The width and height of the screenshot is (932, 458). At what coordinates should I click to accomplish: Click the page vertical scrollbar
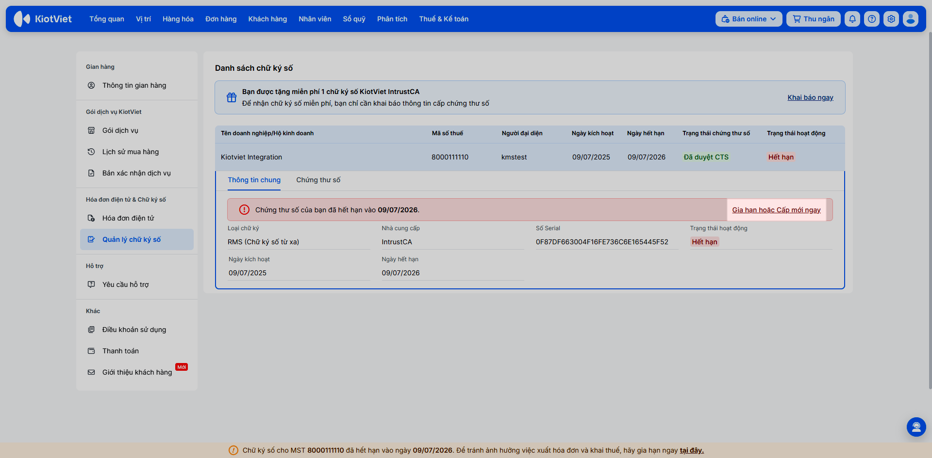coord(930,211)
